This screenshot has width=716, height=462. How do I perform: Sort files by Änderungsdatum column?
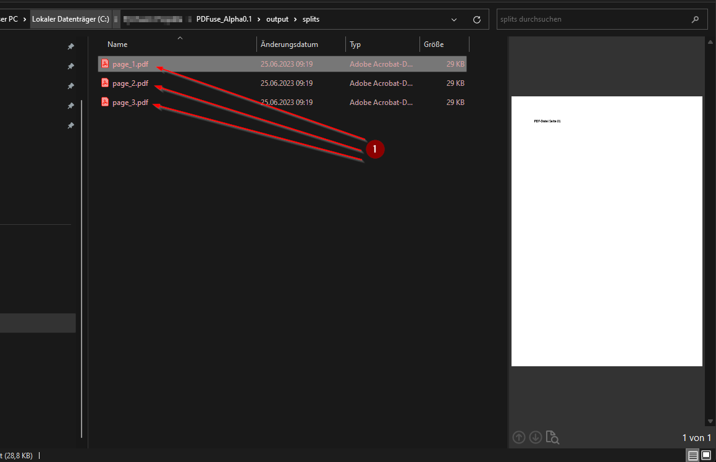pyautogui.click(x=289, y=44)
